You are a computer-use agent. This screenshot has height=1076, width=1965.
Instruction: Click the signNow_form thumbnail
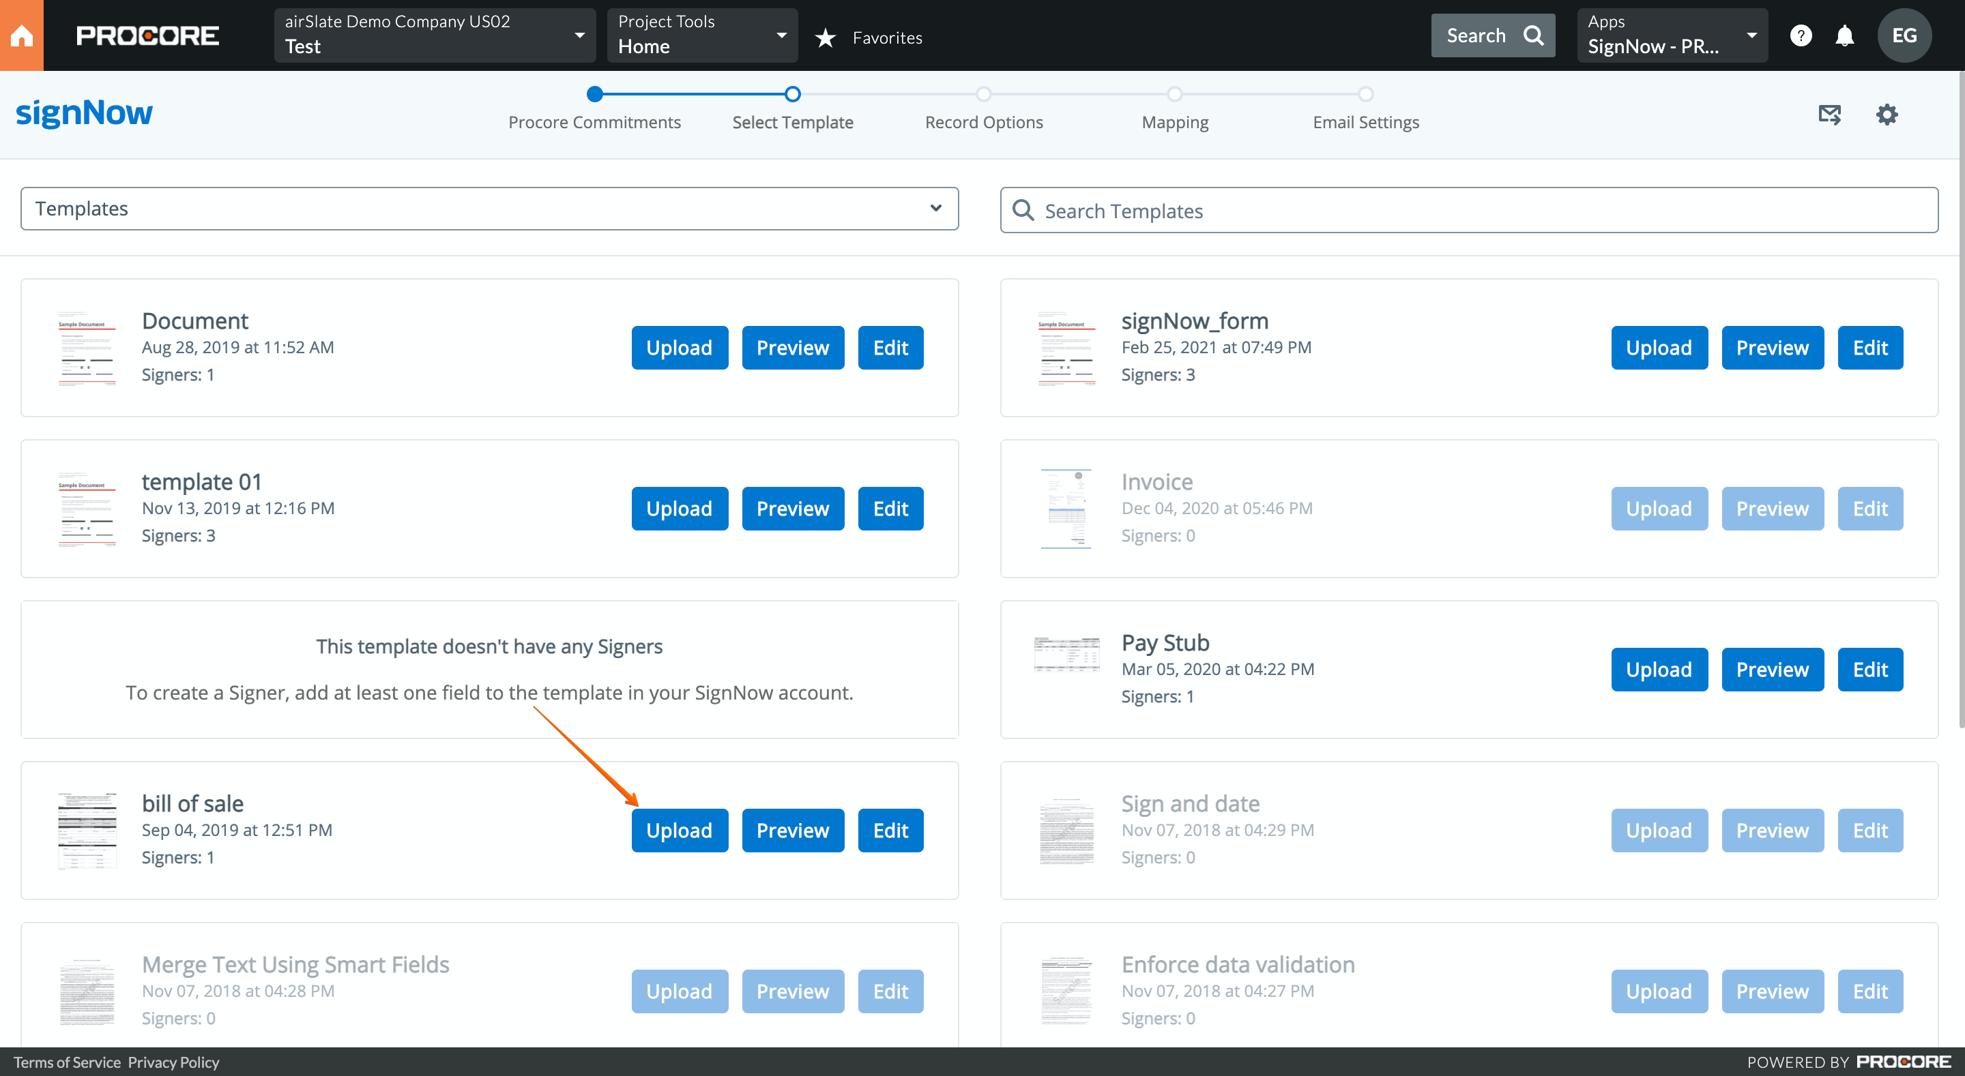pyautogui.click(x=1066, y=348)
